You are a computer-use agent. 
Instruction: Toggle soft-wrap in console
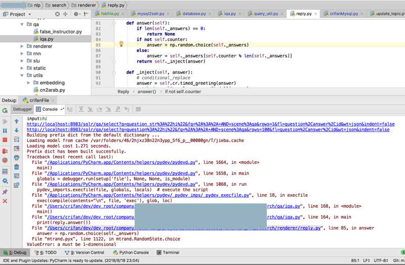pyautogui.click(x=17, y=139)
